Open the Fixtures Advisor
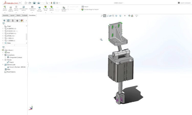The image size is (192, 115). [x=16, y=8]
